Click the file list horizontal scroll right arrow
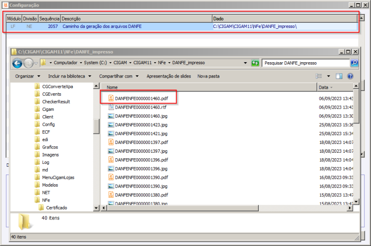The height and width of the screenshot is (246, 371). coord(350,208)
